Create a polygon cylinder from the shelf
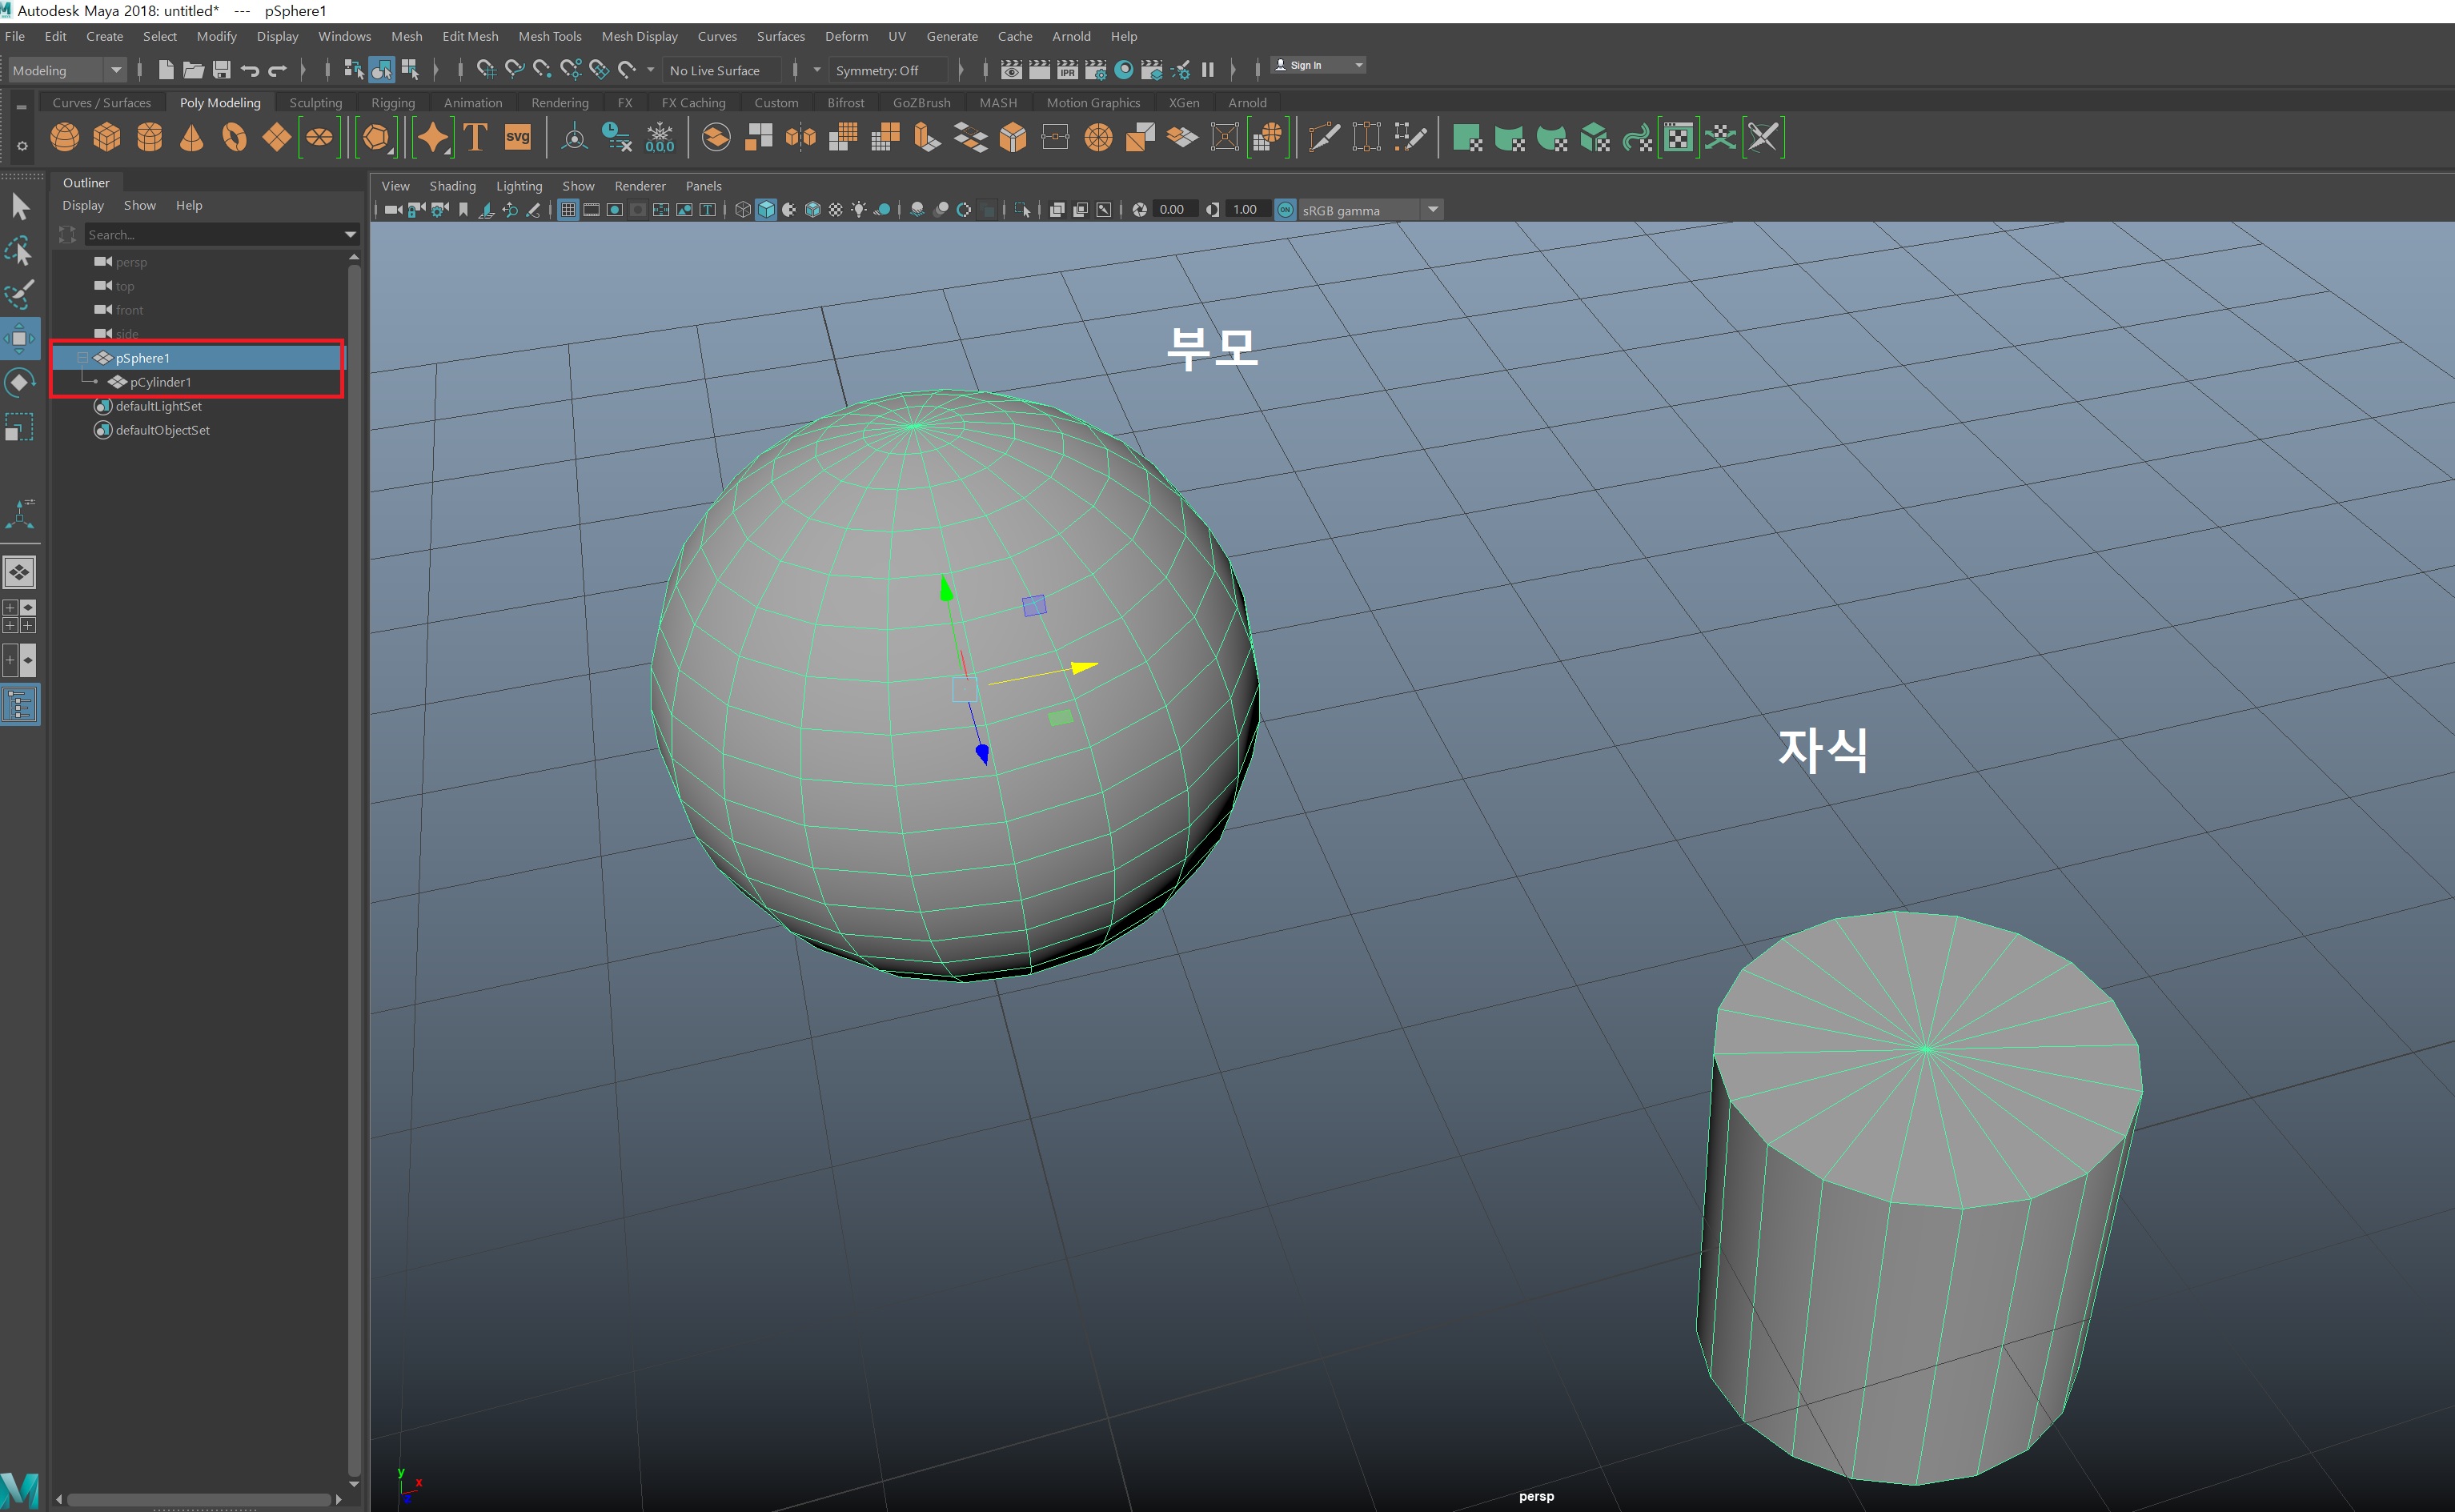Viewport: 2455px width, 1512px height. 149,137
